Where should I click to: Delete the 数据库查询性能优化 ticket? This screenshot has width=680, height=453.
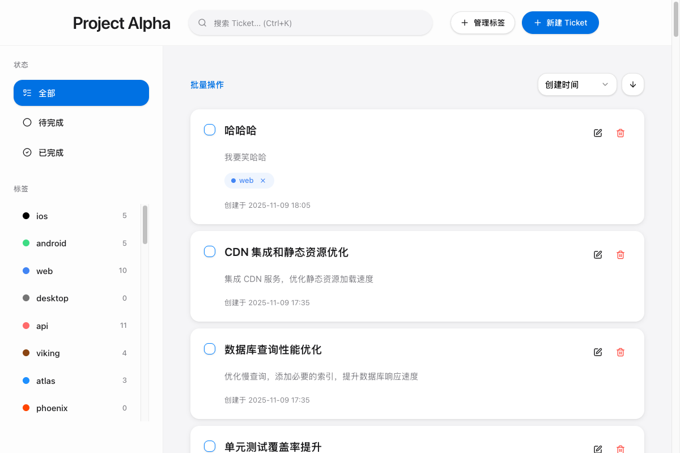[620, 352]
